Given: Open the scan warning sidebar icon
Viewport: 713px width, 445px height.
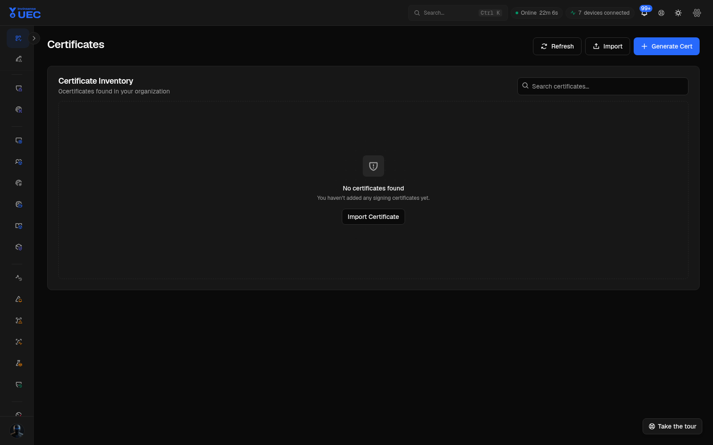Looking at the screenshot, I should click(x=18, y=320).
